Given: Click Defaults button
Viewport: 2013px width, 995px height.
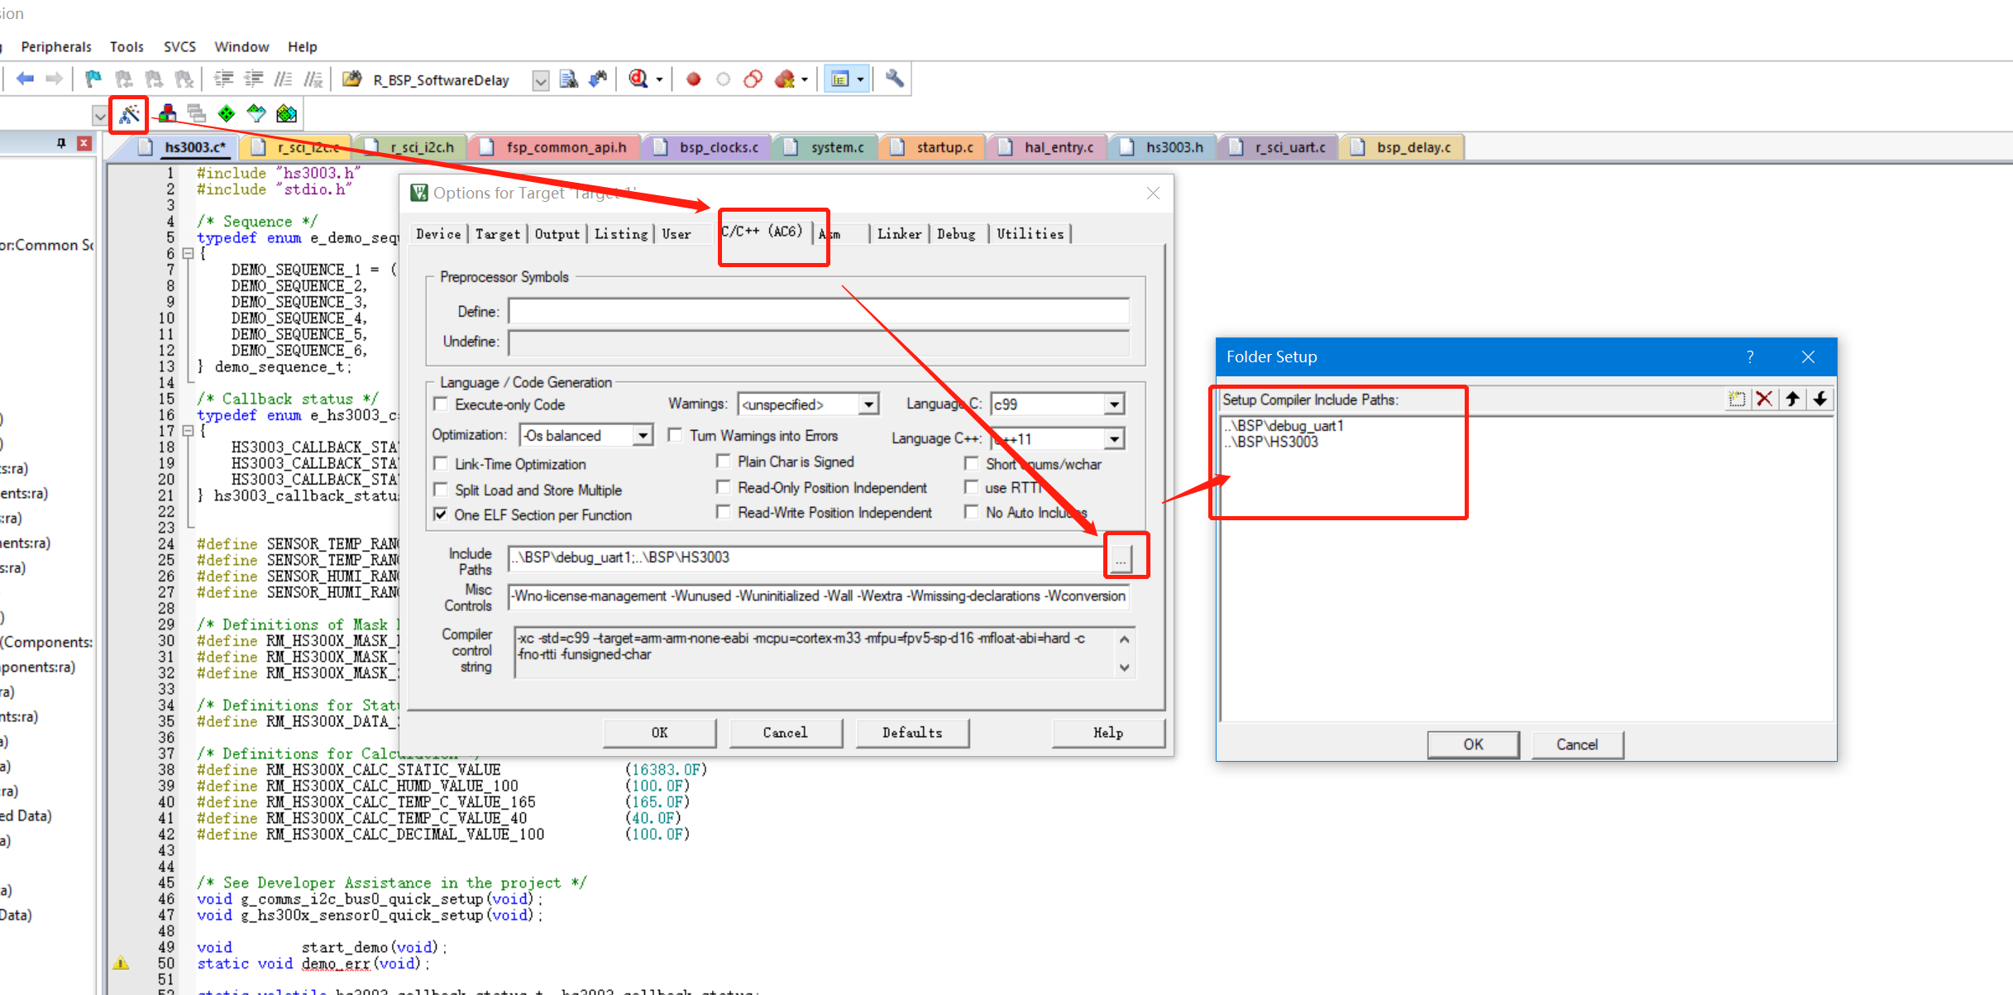Looking at the screenshot, I should pyautogui.click(x=912, y=733).
